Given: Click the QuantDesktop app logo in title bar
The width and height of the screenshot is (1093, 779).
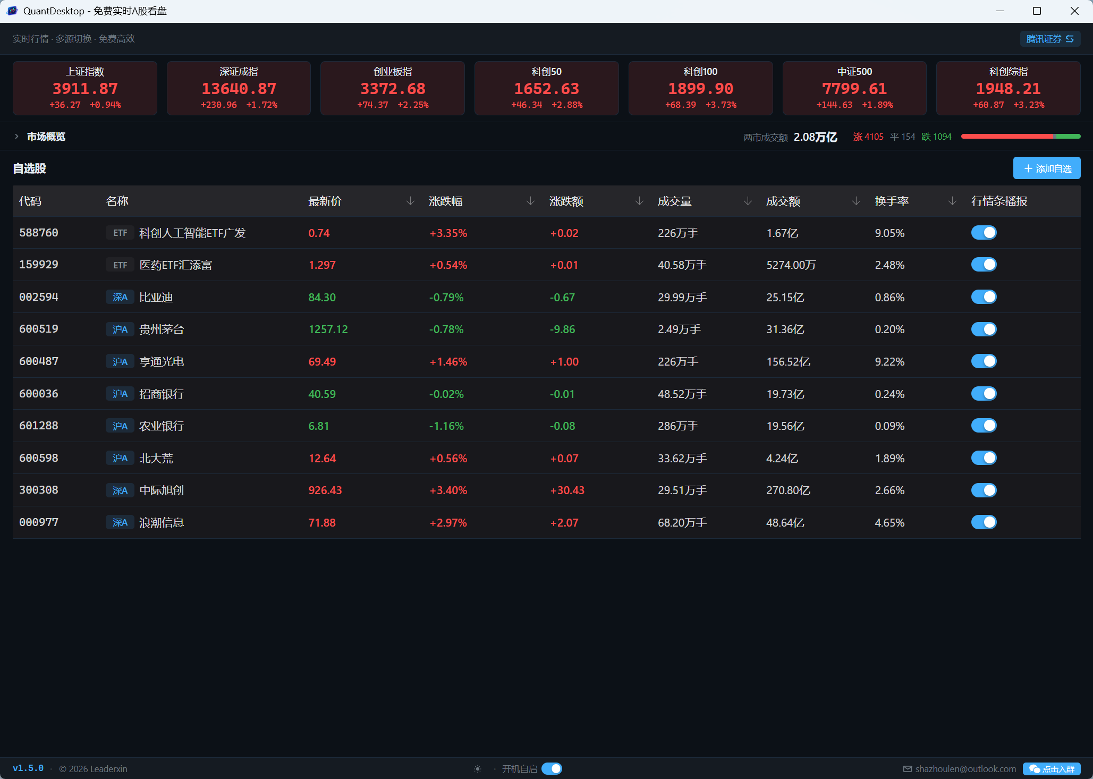Looking at the screenshot, I should point(12,11).
